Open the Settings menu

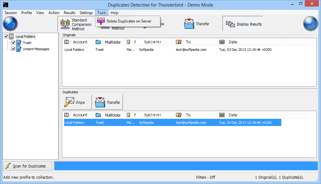point(86,13)
